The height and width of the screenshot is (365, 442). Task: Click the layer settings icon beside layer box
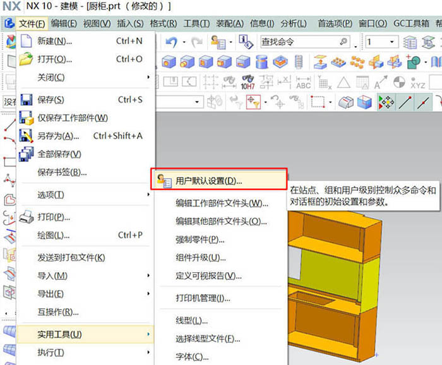(410, 42)
